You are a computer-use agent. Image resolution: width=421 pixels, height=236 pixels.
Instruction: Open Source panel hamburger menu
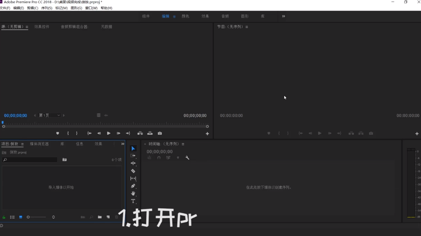point(27,27)
